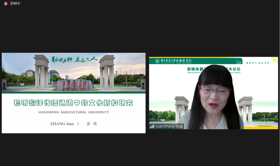Click the ZHANG Juan author name on slide

point(62,124)
